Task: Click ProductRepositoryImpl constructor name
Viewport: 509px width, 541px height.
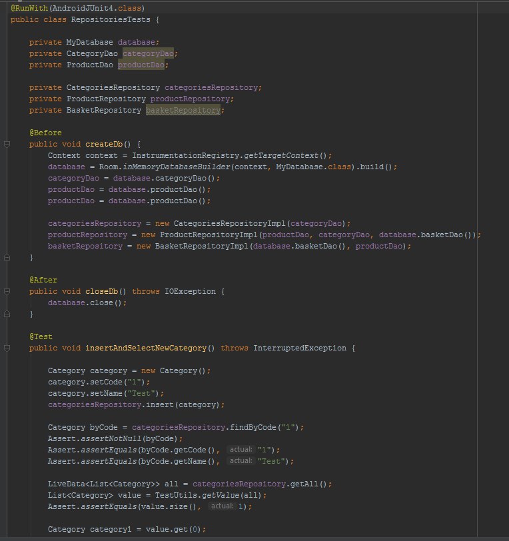Action: click(209, 235)
